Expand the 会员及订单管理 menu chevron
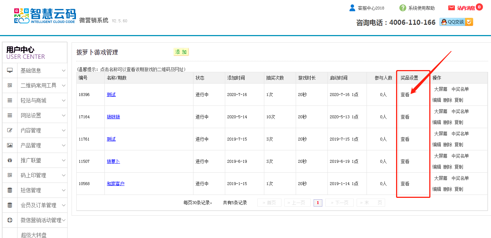The height and width of the screenshot is (238, 491). point(64,205)
